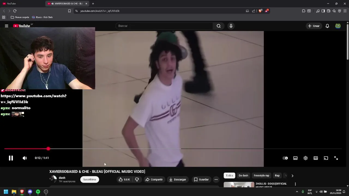Open the Nueva carpeta bookmarks folder

pos(20,17)
